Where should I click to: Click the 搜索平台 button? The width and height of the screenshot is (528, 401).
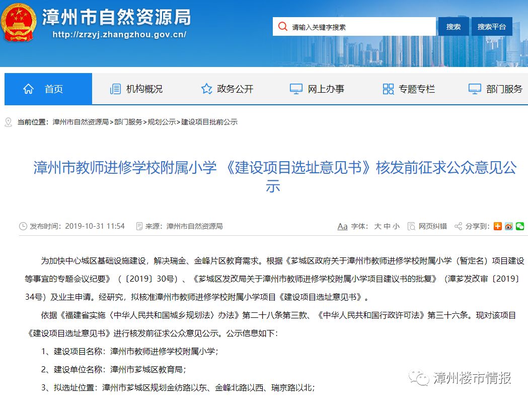[491, 26]
